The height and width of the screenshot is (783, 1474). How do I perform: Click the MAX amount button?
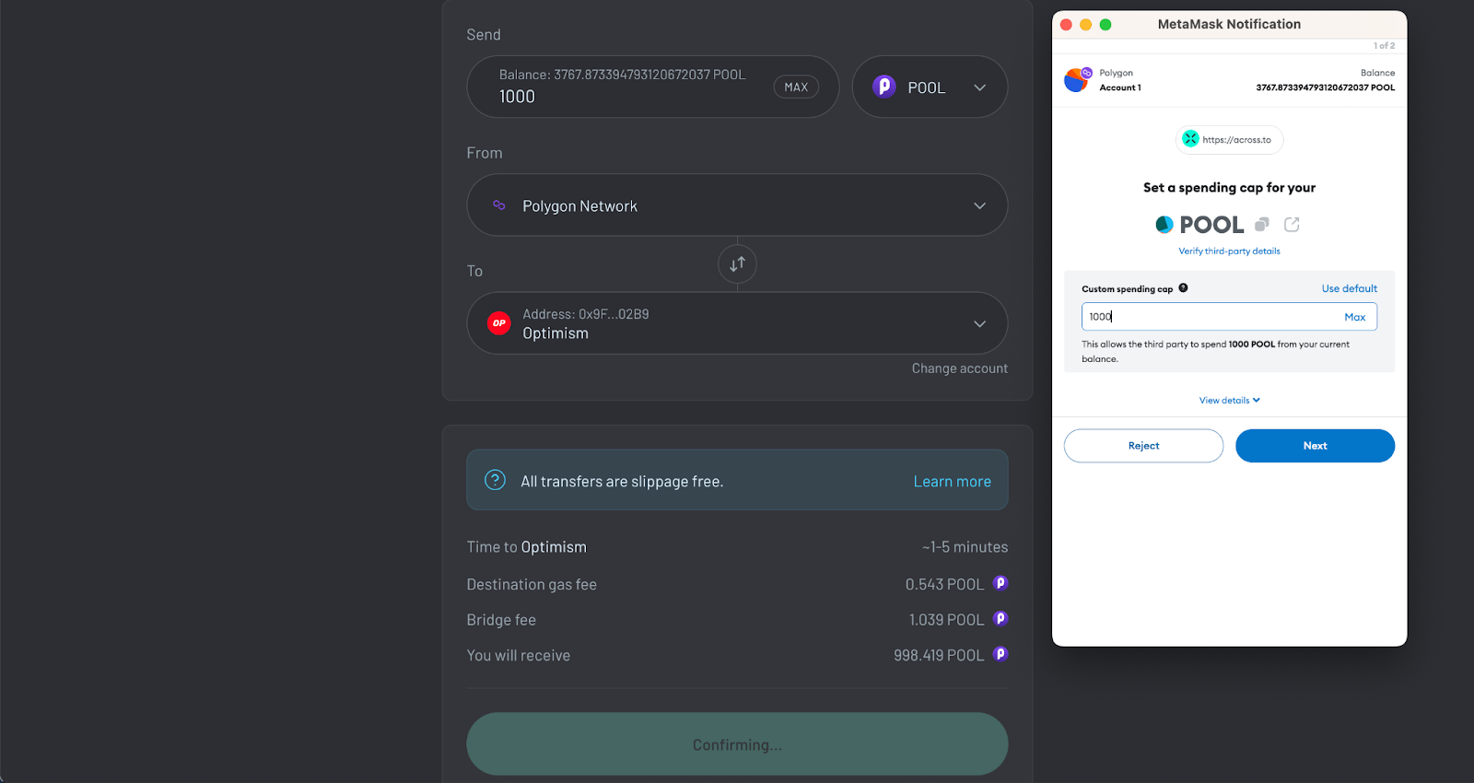796,87
